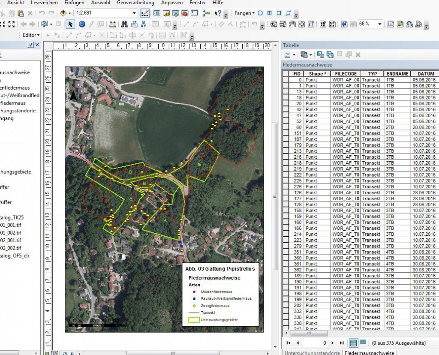Open Related Tables dropdown
The height and width of the screenshot is (355, 439).
tap(311, 54)
